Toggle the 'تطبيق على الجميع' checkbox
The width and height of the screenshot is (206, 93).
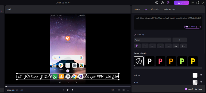[186, 89]
